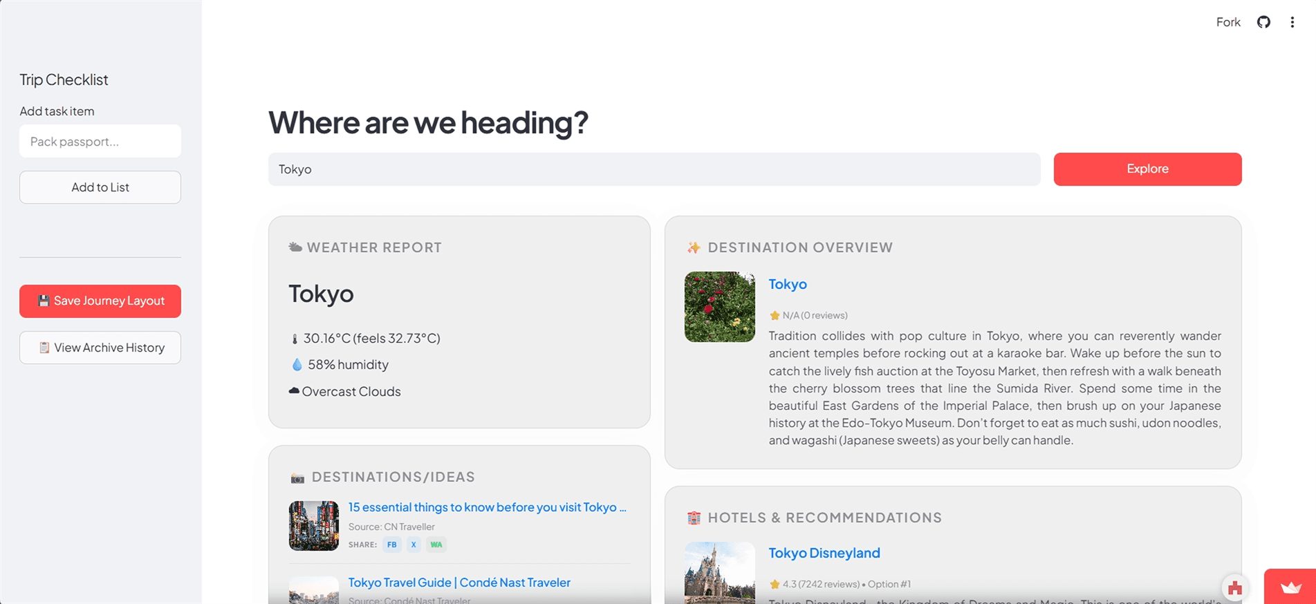Screen dimensions: 1316x604
Task: Click the Explore button
Action: click(x=1147, y=169)
